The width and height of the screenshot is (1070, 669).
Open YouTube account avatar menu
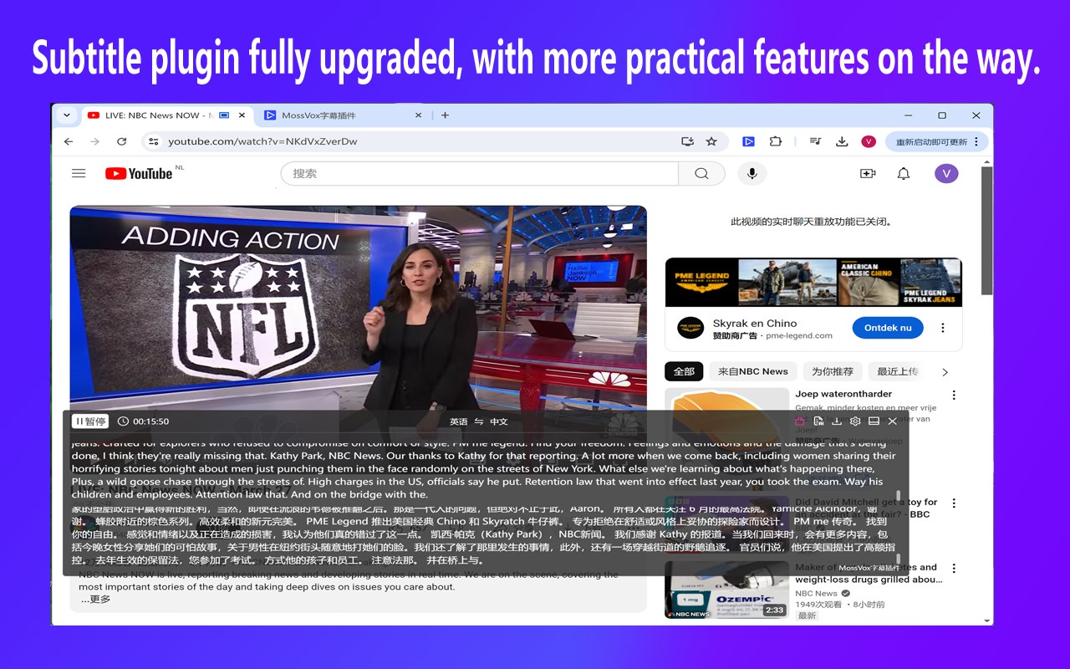tap(946, 173)
